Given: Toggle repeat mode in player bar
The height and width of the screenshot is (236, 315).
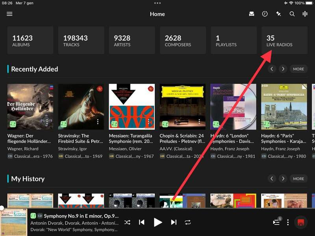Looking at the screenshot, I should (188, 222).
